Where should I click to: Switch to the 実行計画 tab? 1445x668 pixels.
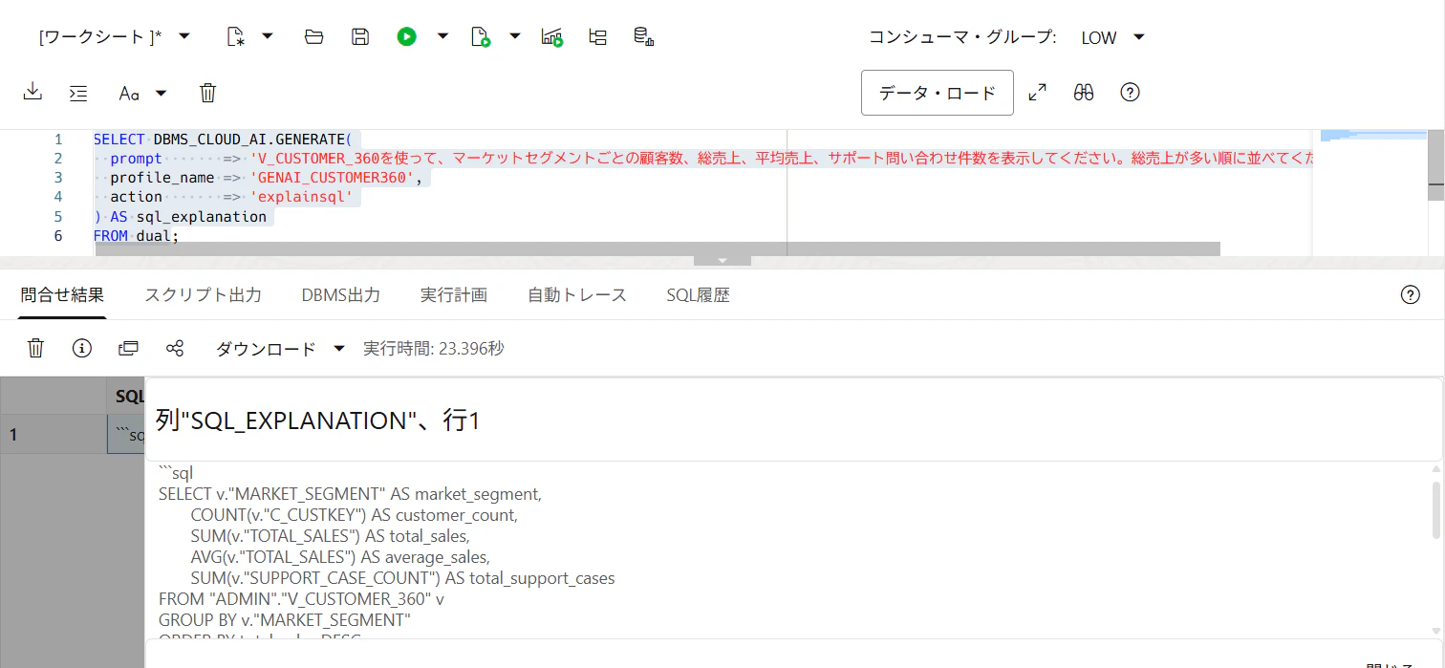454,295
